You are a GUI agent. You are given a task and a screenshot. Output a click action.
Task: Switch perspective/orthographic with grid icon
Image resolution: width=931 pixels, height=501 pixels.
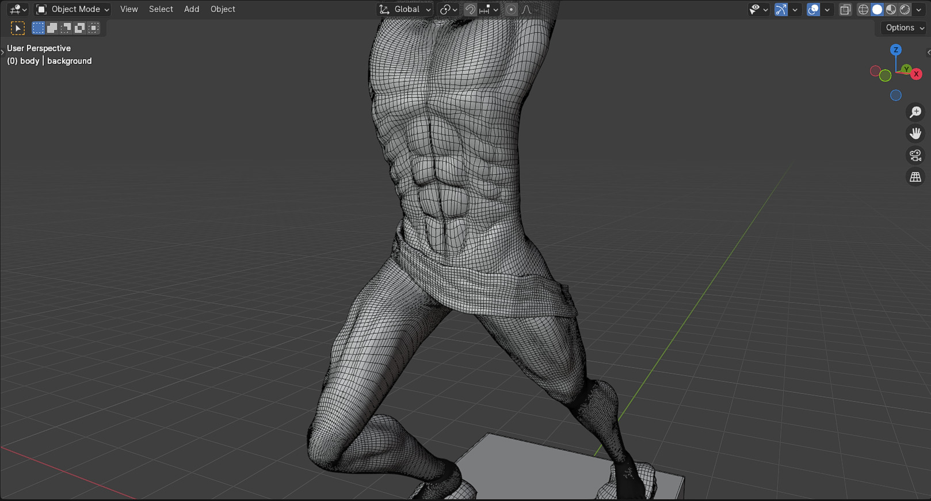pos(915,177)
